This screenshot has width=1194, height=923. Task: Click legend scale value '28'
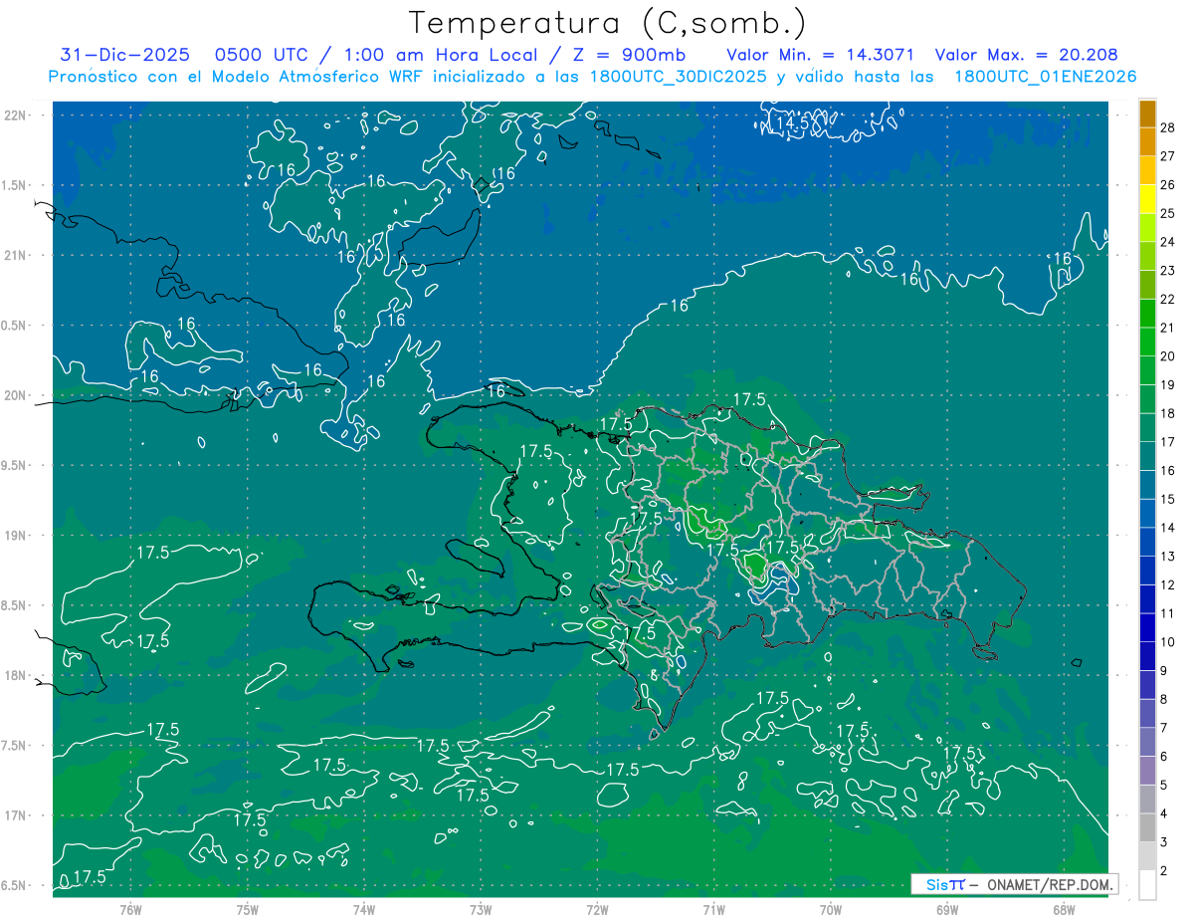(1168, 127)
